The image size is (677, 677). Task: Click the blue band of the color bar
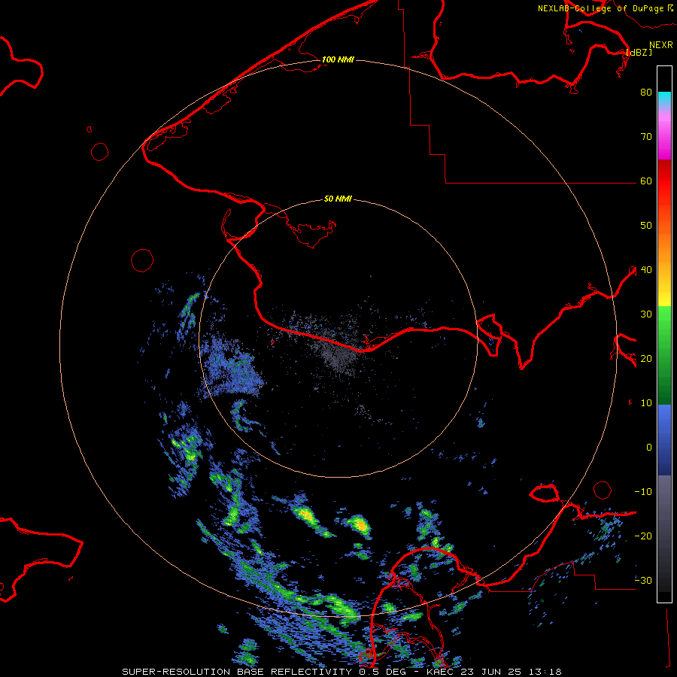[664, 439]
